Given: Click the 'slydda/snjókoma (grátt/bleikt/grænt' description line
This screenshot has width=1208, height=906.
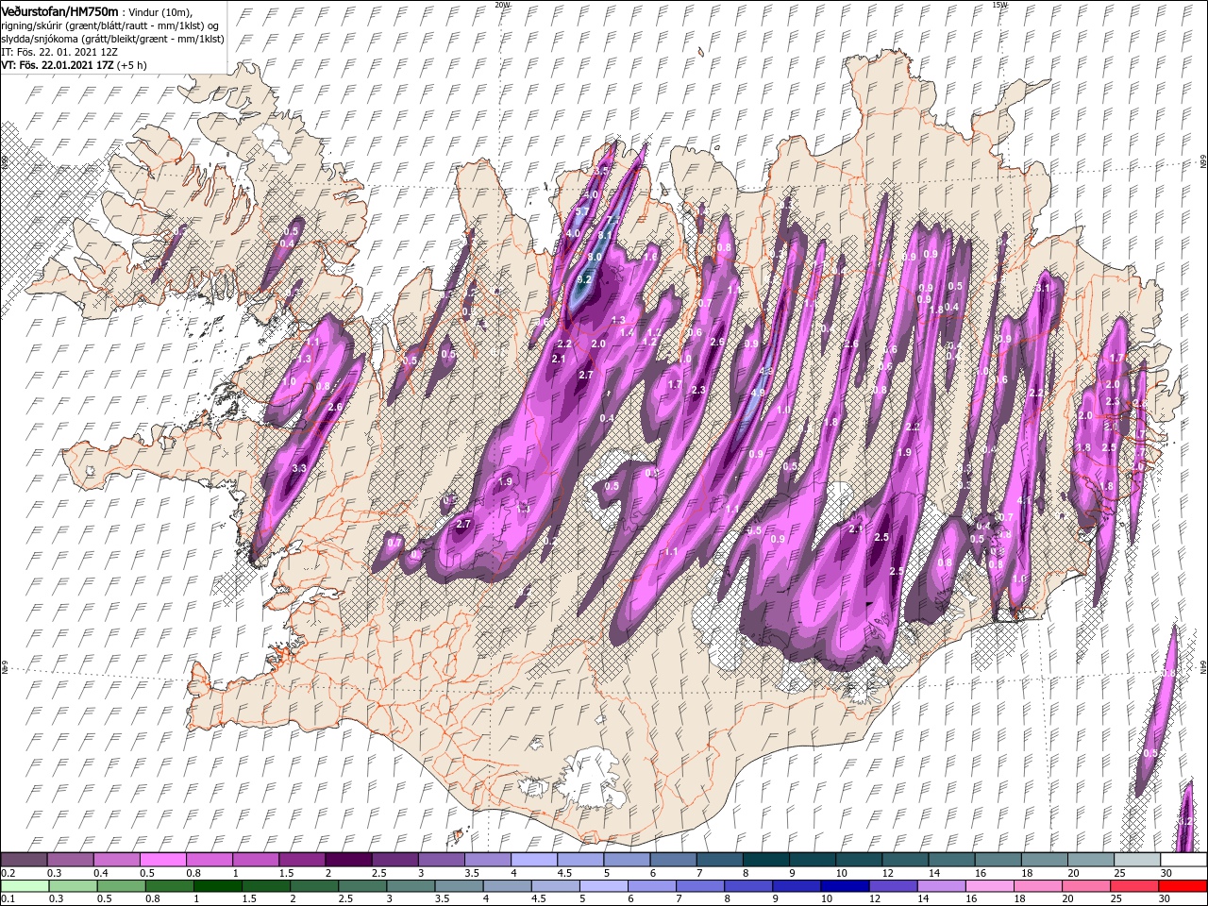Looking at the screenshot, I should click(112, 39).
